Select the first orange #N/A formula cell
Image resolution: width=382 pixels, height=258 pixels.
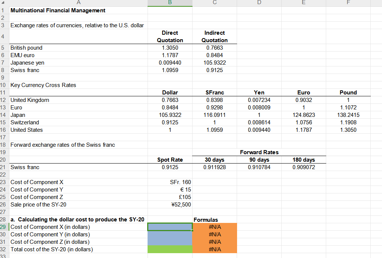pos(214,227)
